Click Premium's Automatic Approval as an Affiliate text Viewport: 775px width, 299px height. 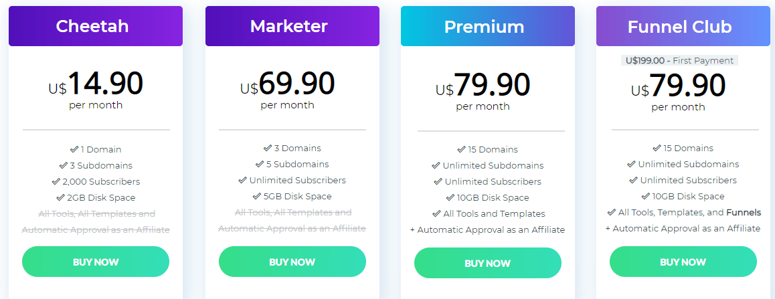(487, 229)
